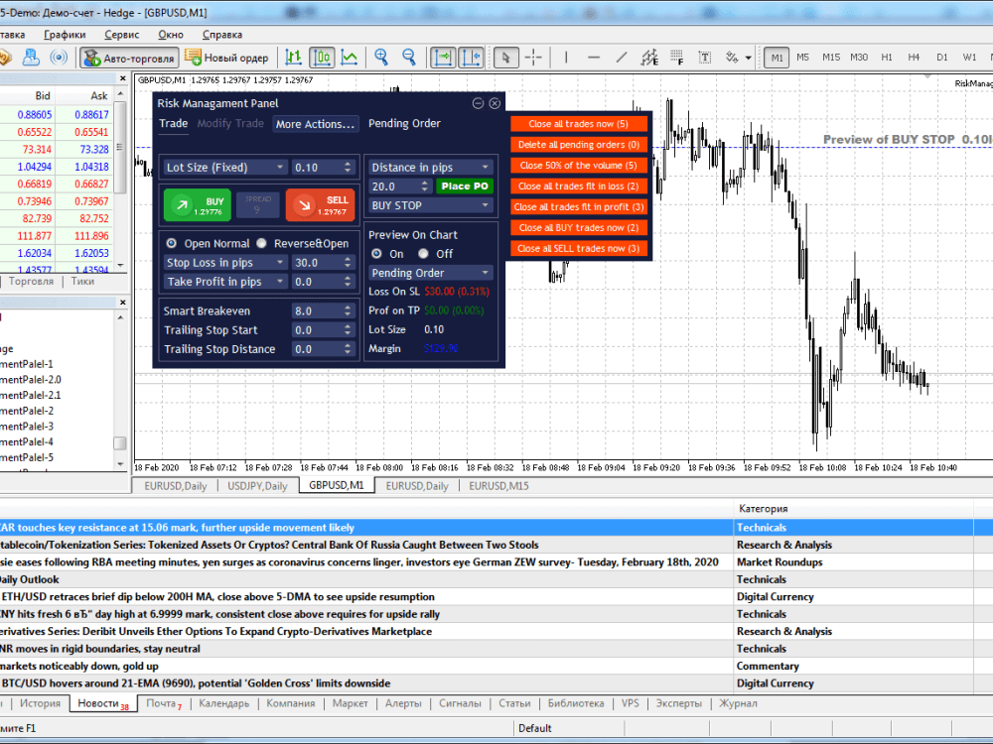
Task: Open Stop Loss in pips dropdown
Action: click(224, 262)
